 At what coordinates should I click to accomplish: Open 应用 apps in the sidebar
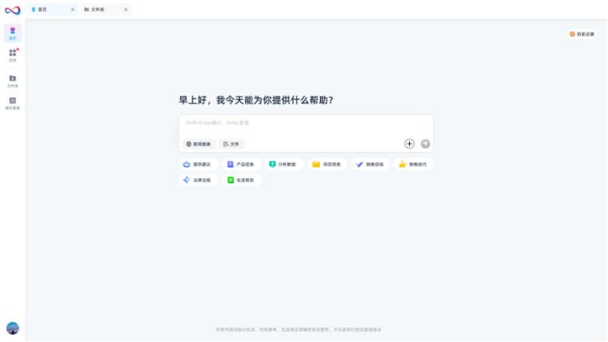tap(12, 54)
